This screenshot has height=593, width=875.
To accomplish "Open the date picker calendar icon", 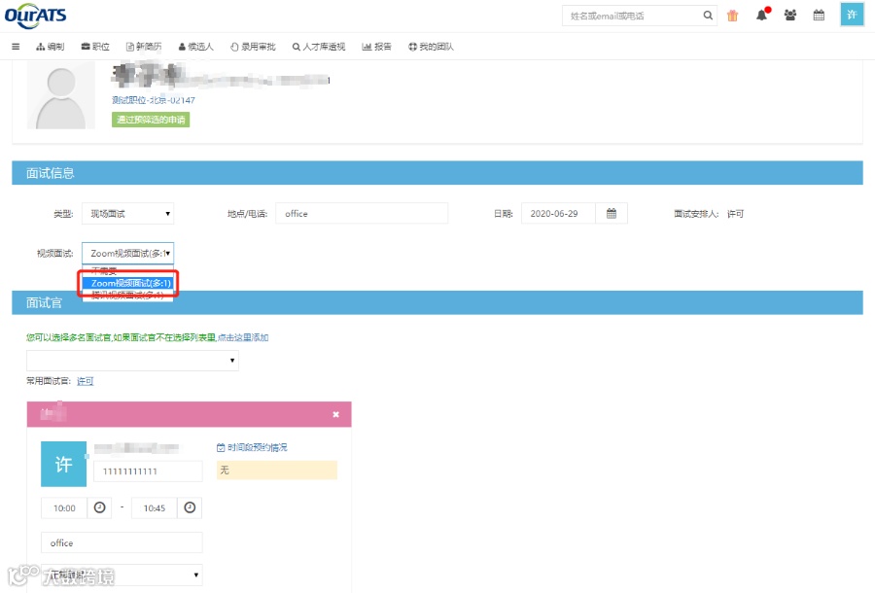I will coord(612,214).
